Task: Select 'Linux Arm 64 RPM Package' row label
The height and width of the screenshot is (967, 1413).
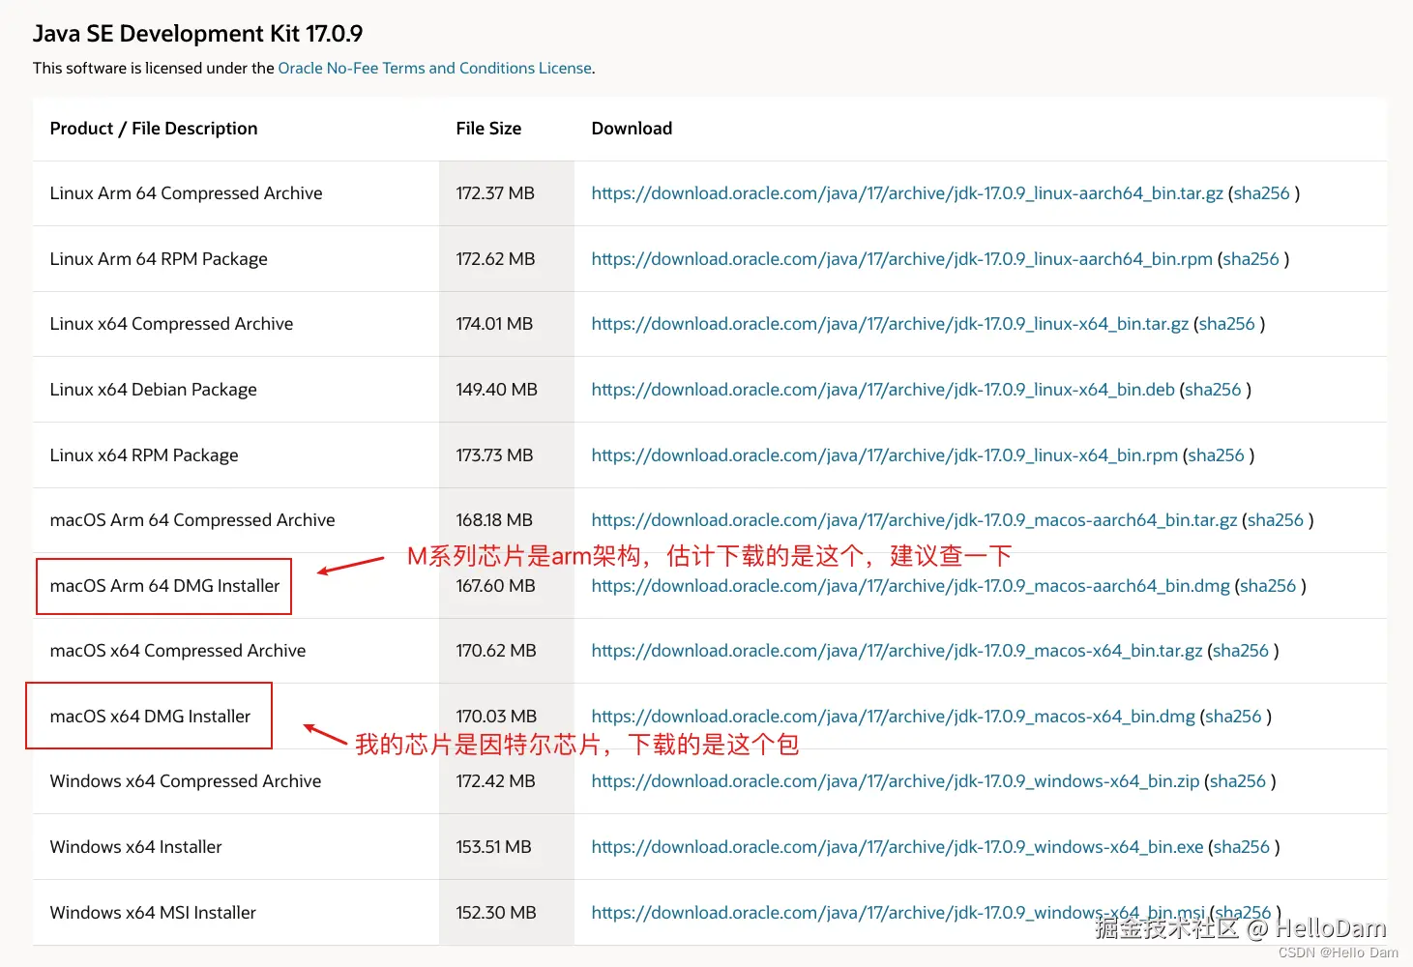Action: point(159,259)
